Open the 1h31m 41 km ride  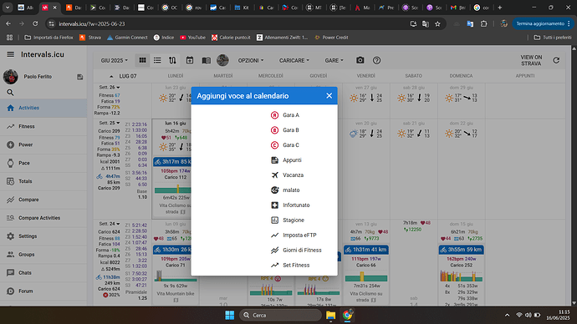pos(365,250)
